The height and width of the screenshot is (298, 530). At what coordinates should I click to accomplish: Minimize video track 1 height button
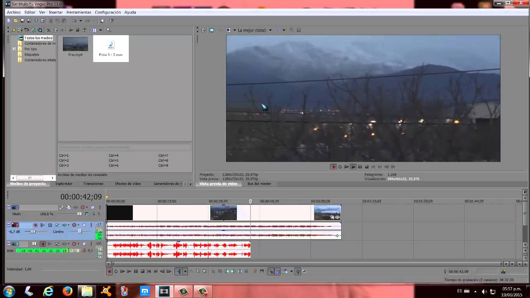(9, 206)
